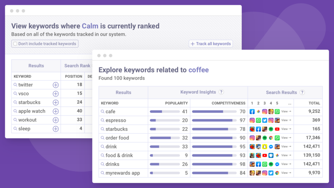334x188 pixels.
Task: Click the magnifier icon beside workout keyword
Action: point(15,120)
